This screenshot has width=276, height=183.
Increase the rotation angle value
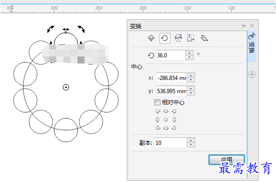(x=190, y=53)
